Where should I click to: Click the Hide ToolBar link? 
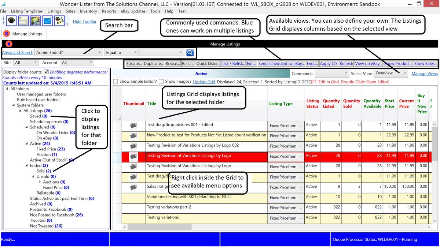[85, 22]
